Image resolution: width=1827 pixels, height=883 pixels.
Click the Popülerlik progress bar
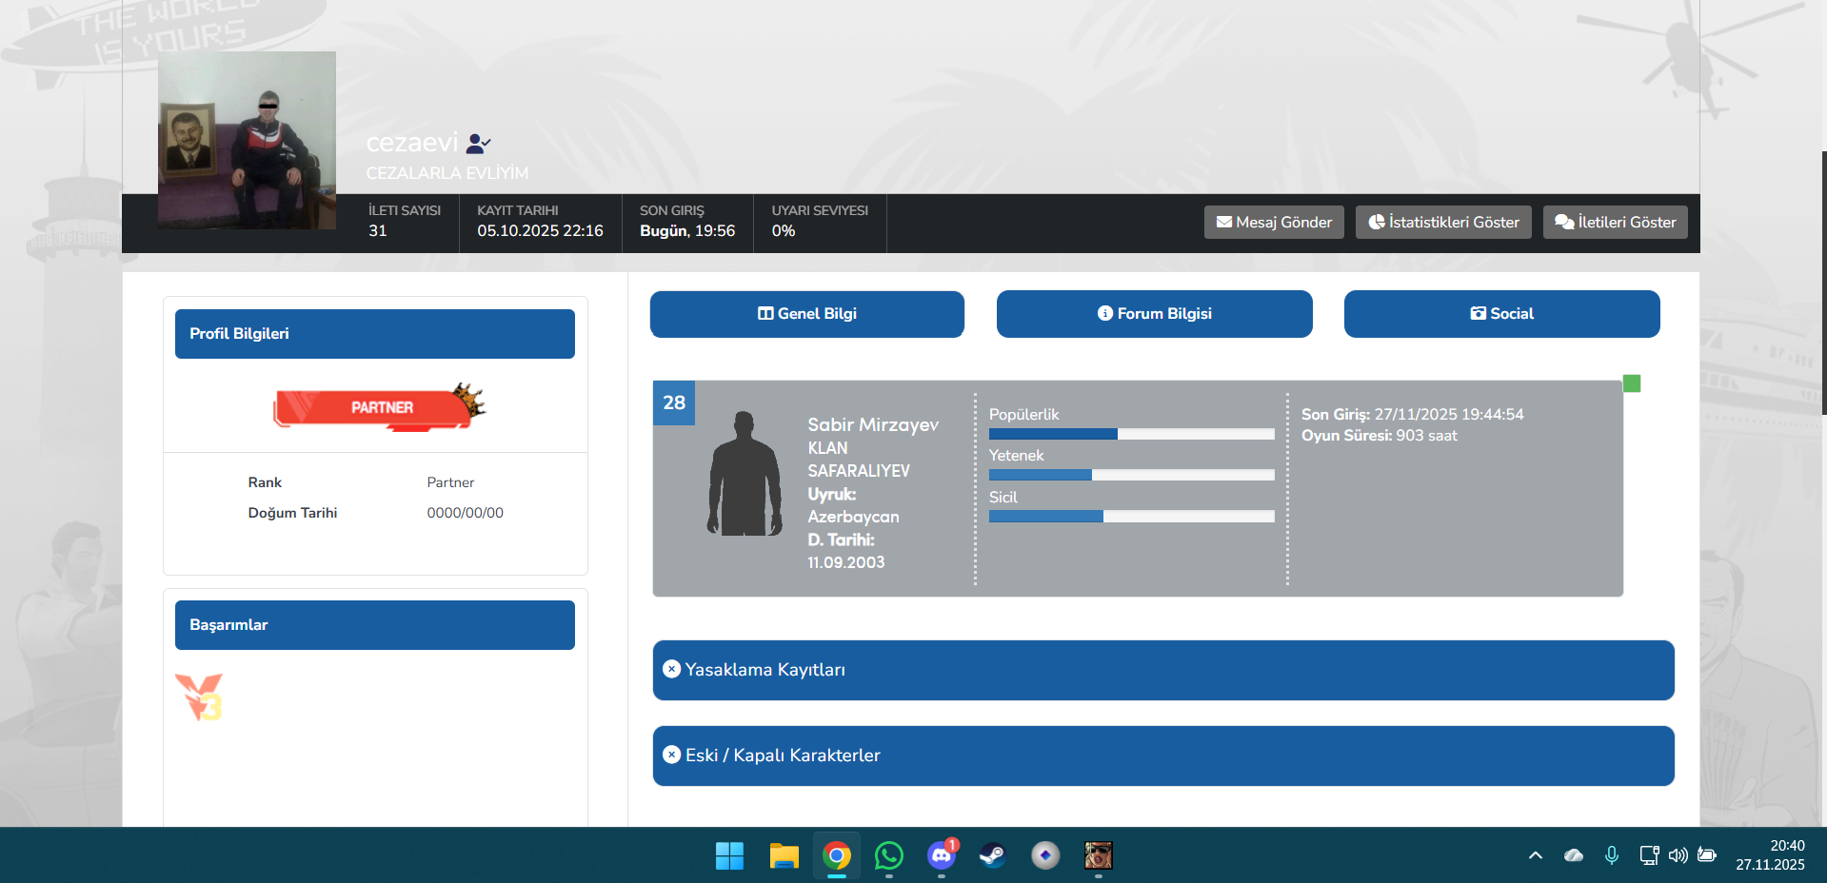click(x=1131, y=434)
